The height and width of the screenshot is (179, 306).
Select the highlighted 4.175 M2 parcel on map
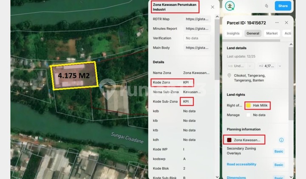74,76
